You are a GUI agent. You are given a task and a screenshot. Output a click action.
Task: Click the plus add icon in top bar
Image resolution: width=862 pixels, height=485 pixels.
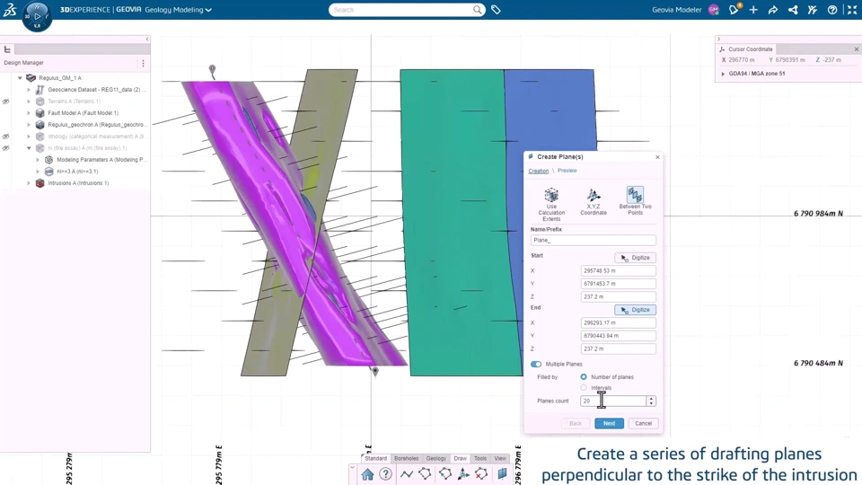[x=753, y=10]
